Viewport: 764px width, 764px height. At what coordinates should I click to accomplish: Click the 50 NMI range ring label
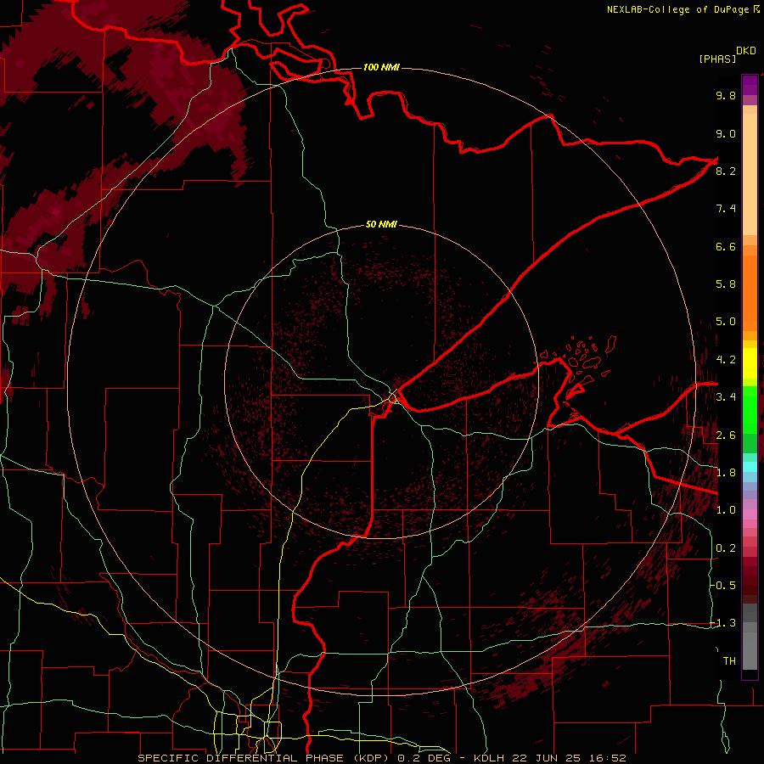pos(381,224)
